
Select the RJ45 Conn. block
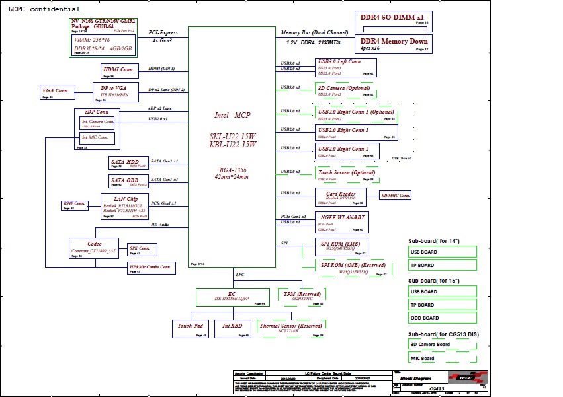pyautogui.click(x=75, y=205)
